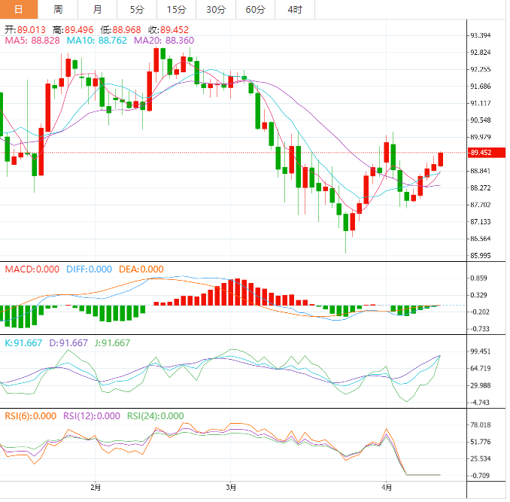510x502 pixels.
Task: Click the 4月 date marker on time axis
Action: (386, 488)
